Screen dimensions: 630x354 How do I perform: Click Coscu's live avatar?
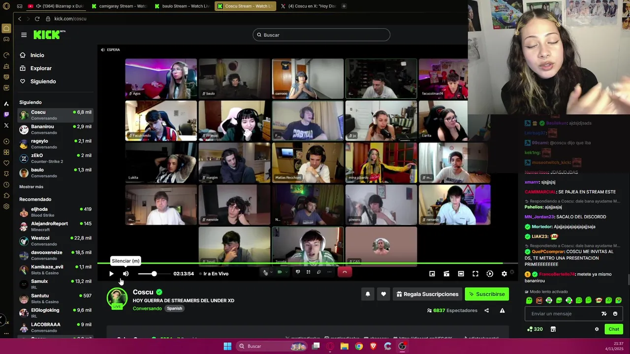pos(117,298)
